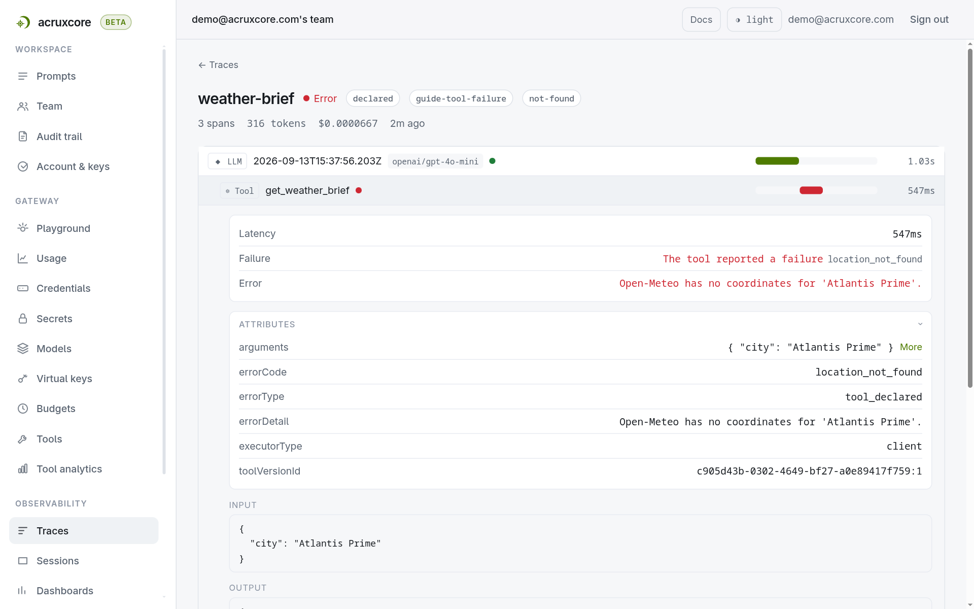Click More next to arguments value

911,347
